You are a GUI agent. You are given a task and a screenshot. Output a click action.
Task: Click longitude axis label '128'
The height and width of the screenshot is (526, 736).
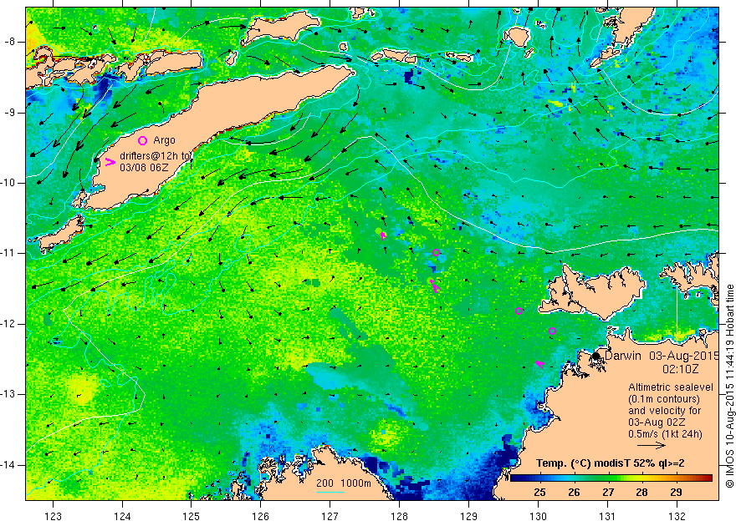click(x=400, y=516)
